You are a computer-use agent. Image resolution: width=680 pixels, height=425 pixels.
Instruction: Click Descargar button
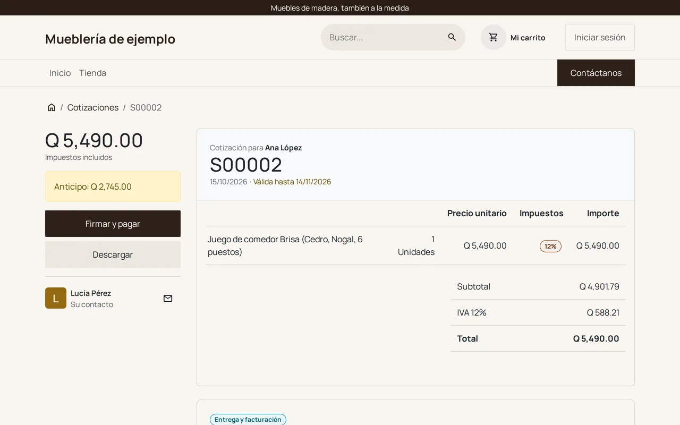[113, 254]
